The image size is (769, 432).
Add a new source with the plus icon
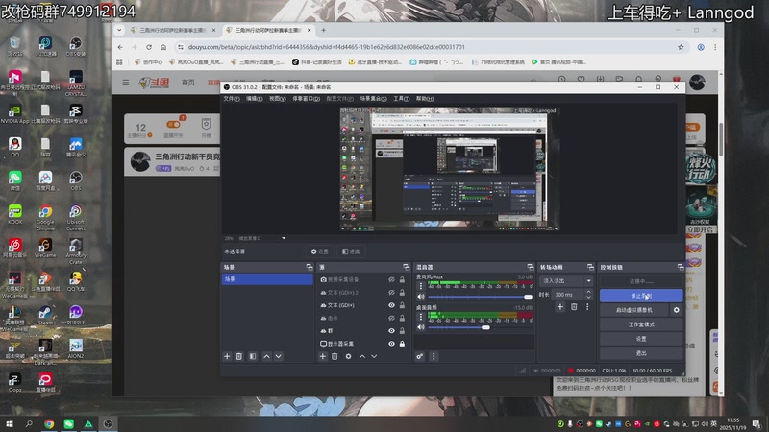323,356
